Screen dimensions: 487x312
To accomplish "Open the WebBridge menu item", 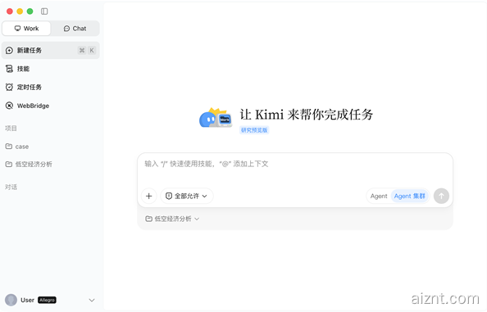I will 51,106.
